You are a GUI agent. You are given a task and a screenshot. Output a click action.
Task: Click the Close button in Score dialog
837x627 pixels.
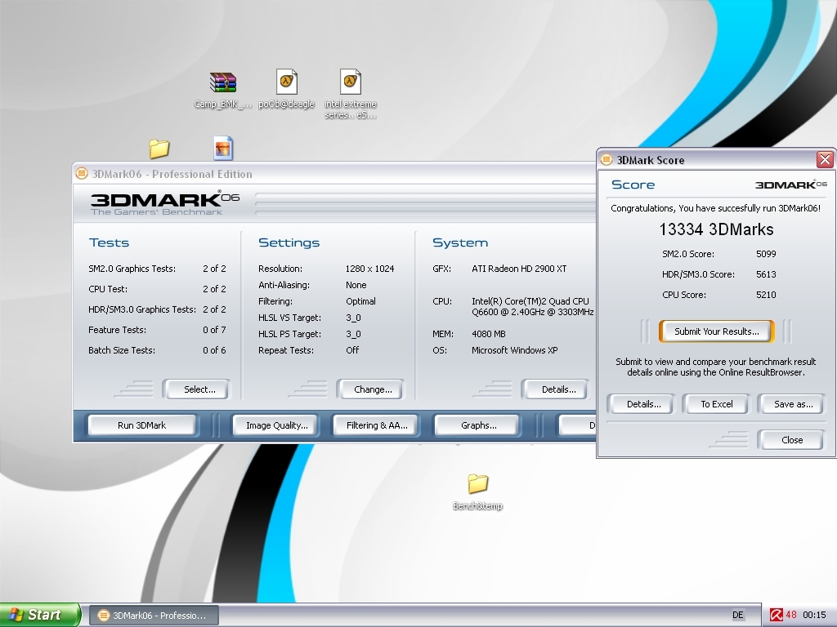click(x=791, y=440)
